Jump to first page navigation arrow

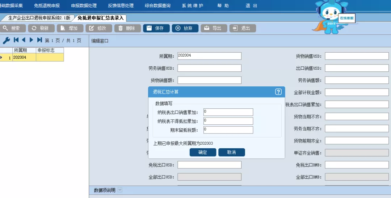point(16,40)
